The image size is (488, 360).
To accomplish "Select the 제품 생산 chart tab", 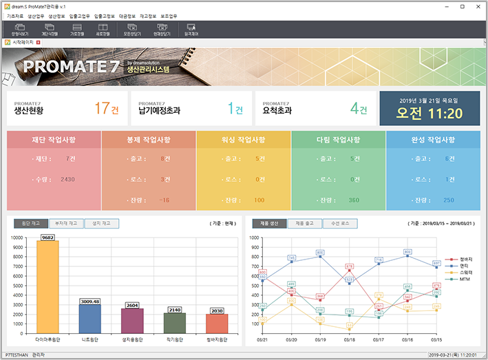I will [270, 224].
